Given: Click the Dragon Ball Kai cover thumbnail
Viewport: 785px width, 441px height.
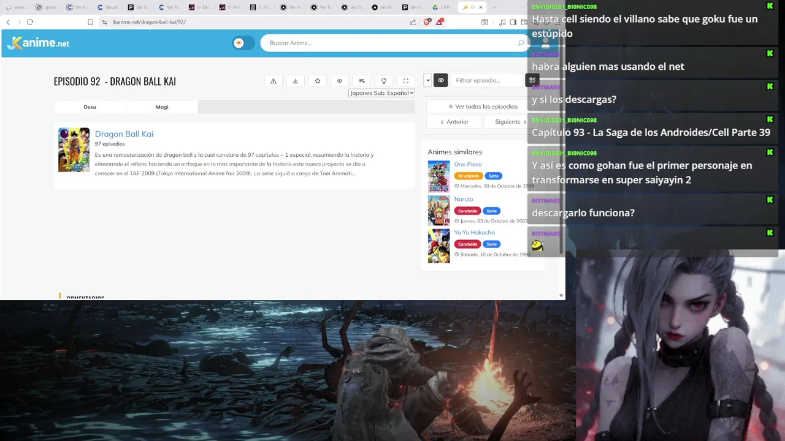Looking at the screenshot, I should 74,149.
